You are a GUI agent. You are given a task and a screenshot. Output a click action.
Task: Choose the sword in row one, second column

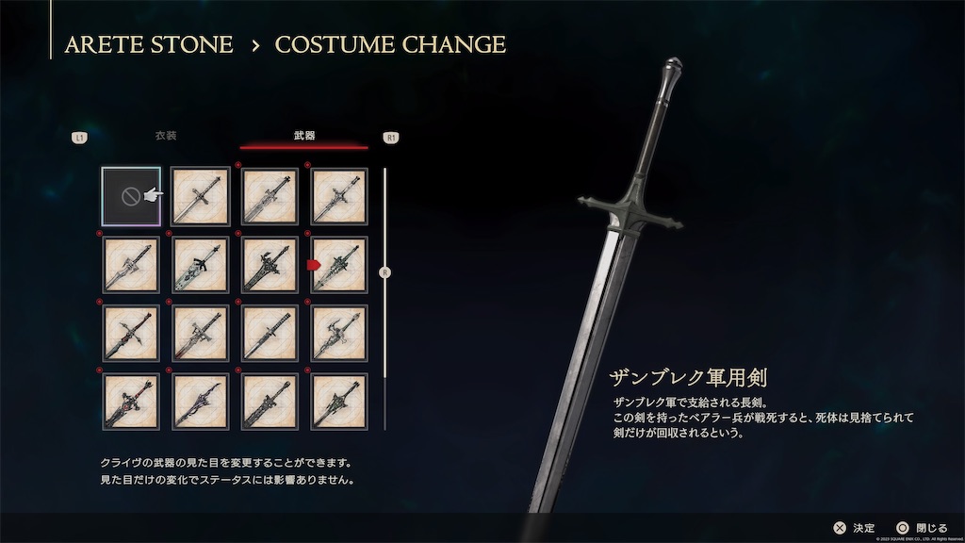tap(200, 196)
